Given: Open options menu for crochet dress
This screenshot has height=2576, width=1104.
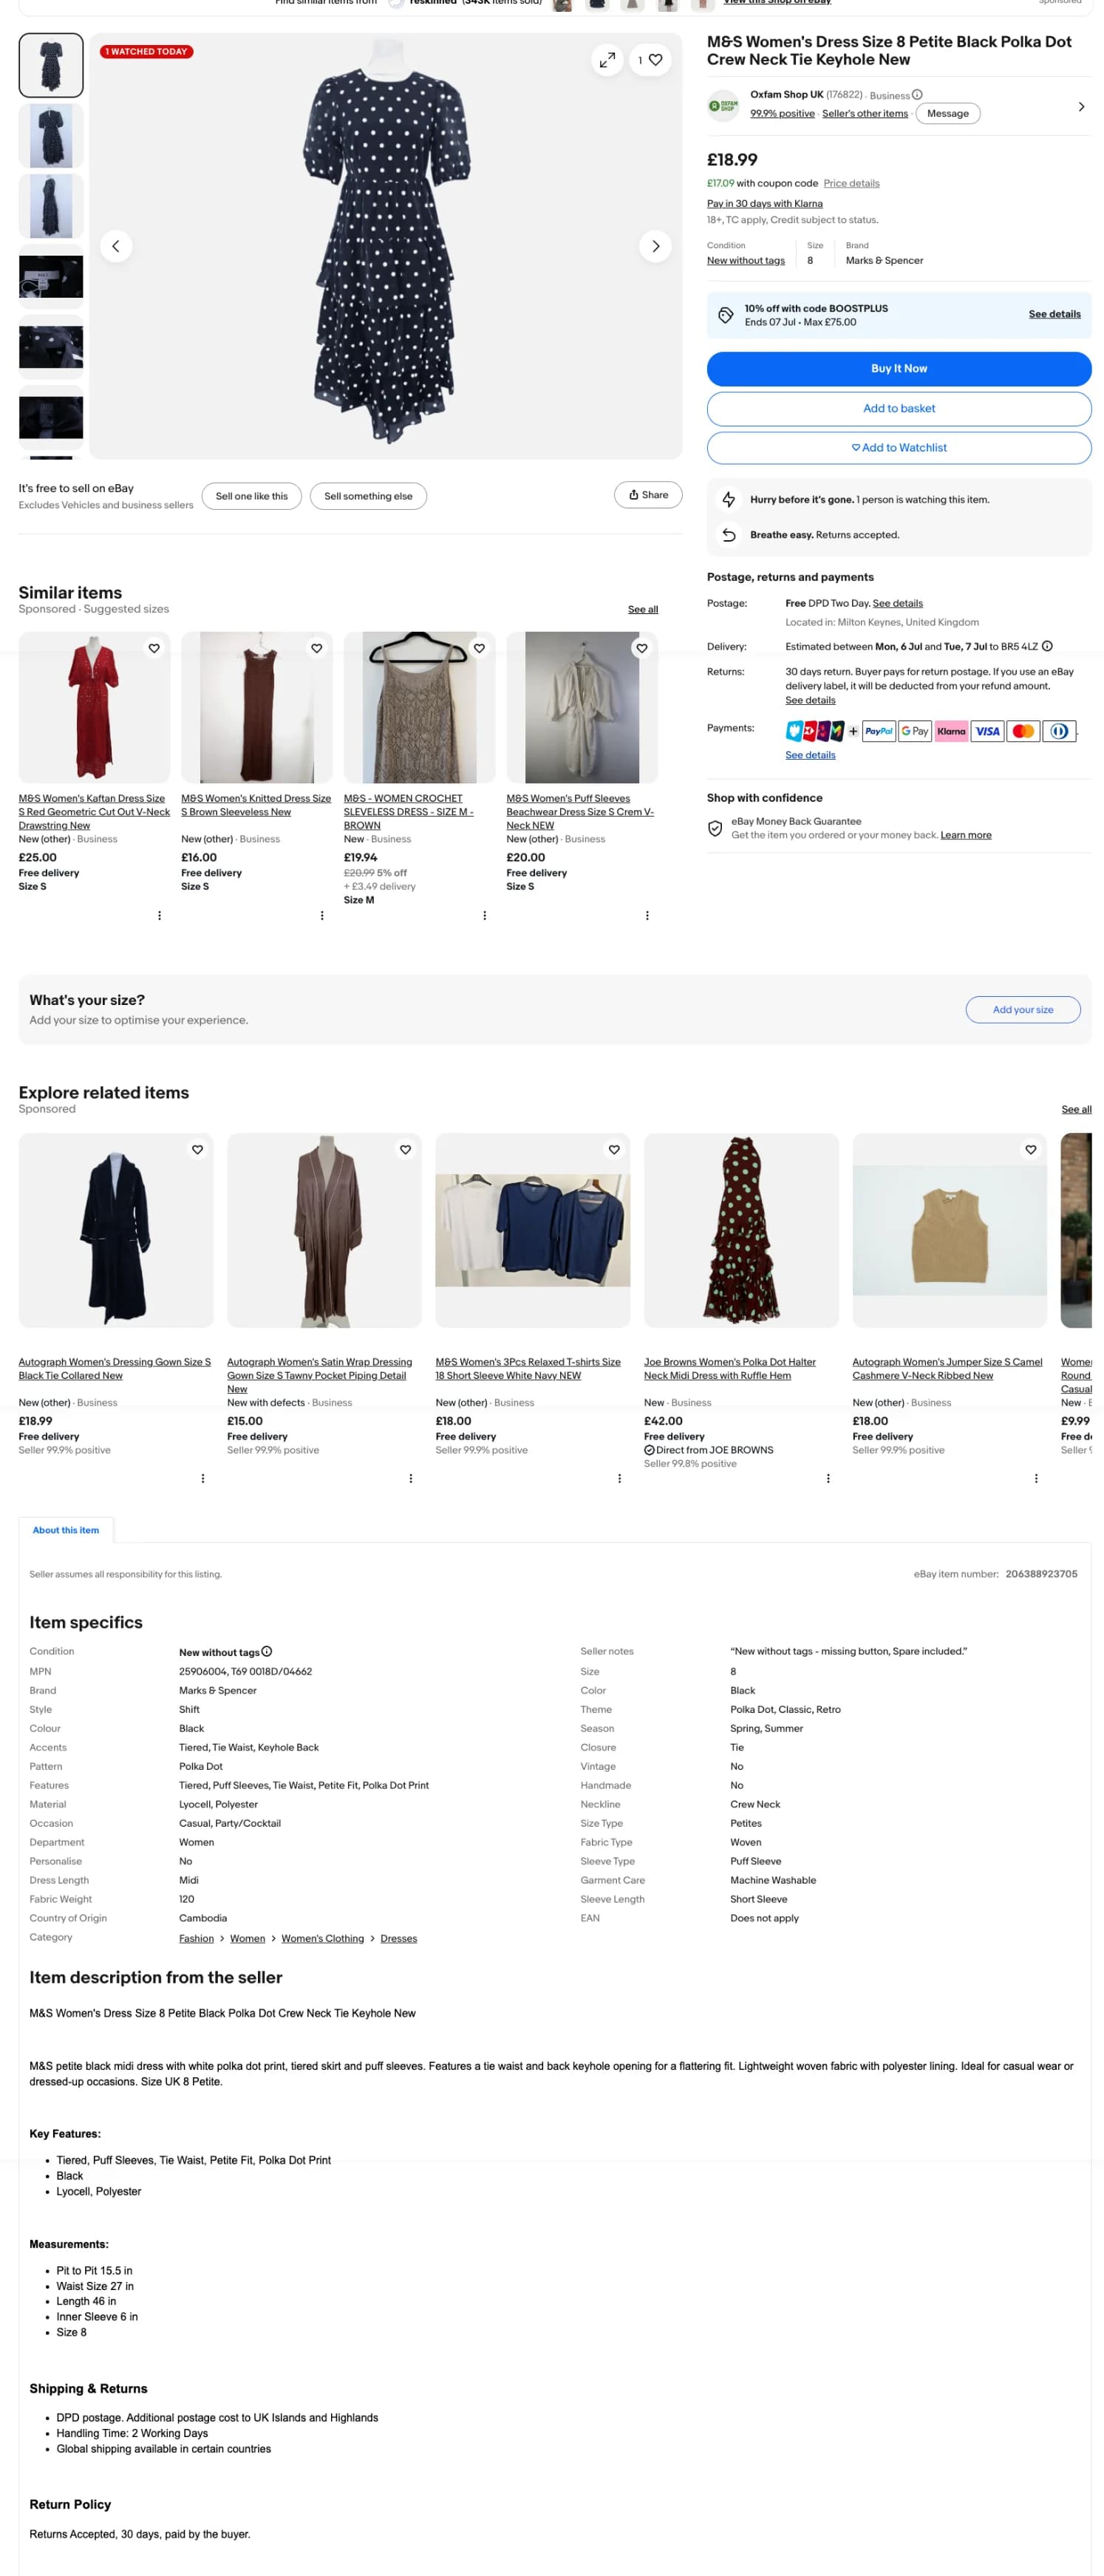Looking at the screenshot, I should coord(484,915).
